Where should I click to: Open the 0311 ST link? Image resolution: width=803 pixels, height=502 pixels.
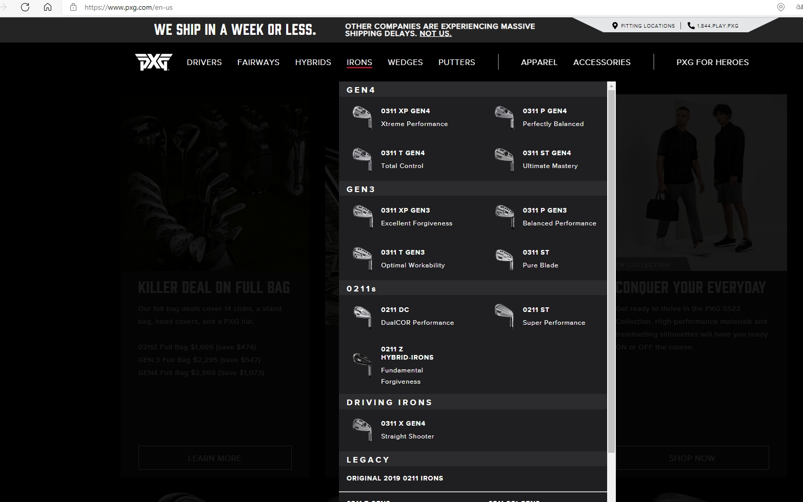click(536, 252)
